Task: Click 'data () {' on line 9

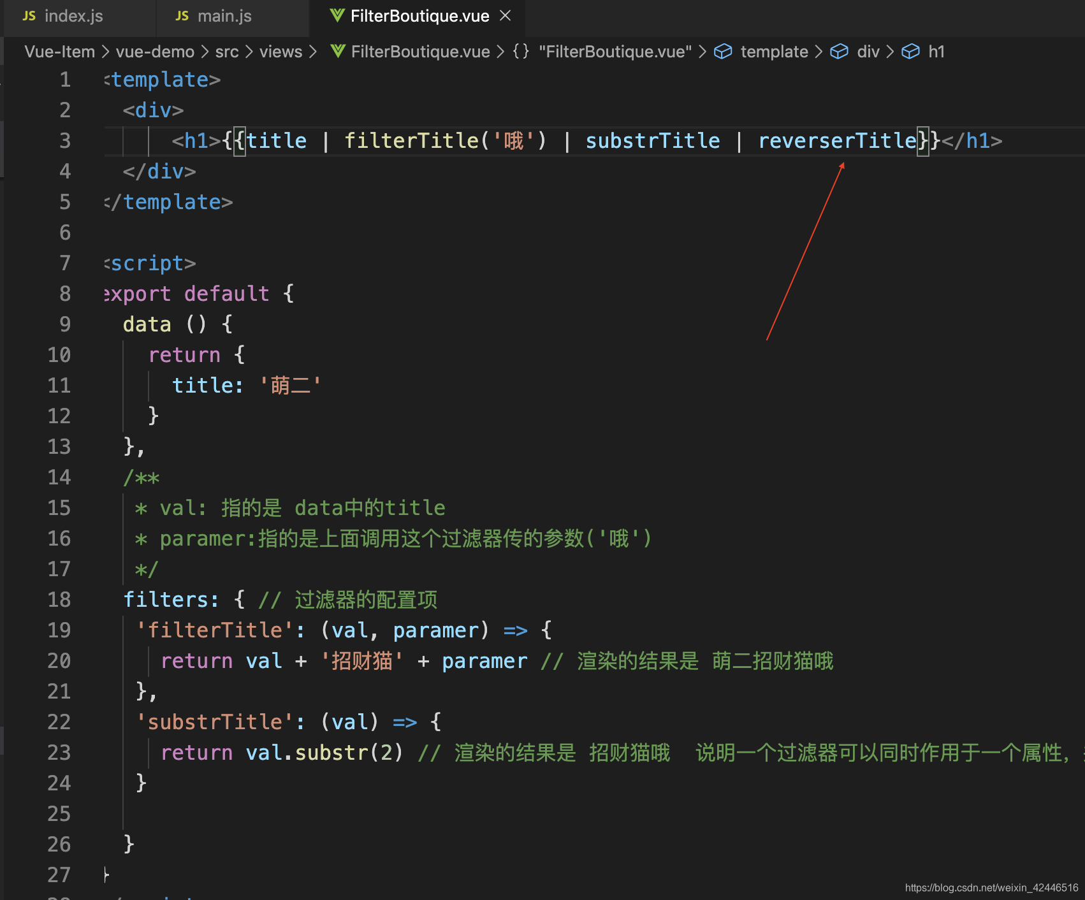Action: tap(178, 324)
